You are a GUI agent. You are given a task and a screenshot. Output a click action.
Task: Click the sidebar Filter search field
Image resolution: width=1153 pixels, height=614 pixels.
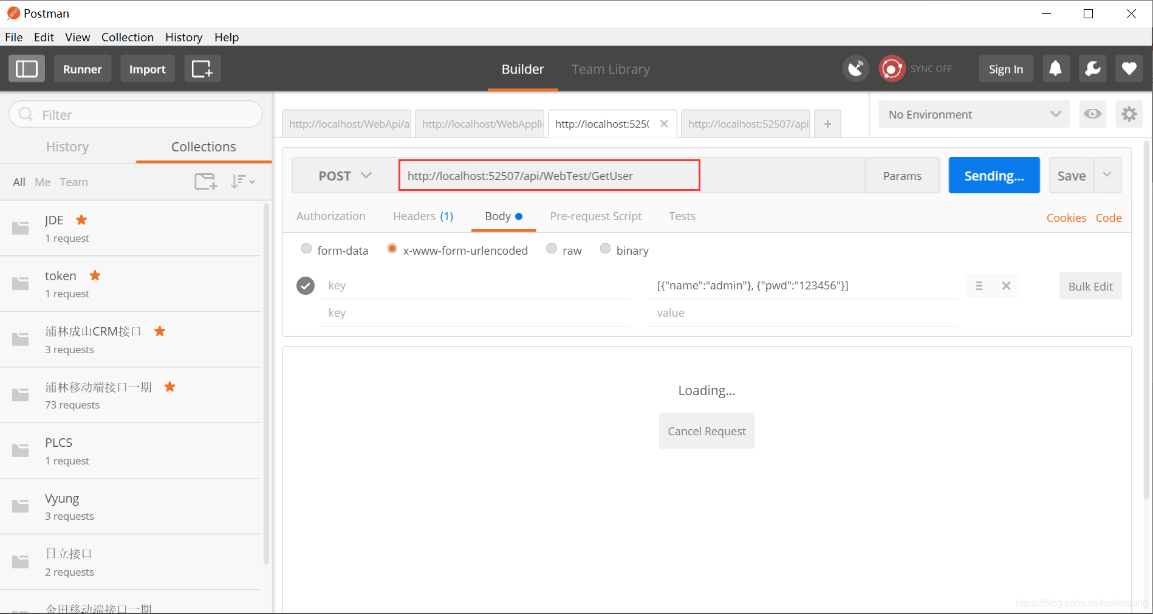pos(135,114)
